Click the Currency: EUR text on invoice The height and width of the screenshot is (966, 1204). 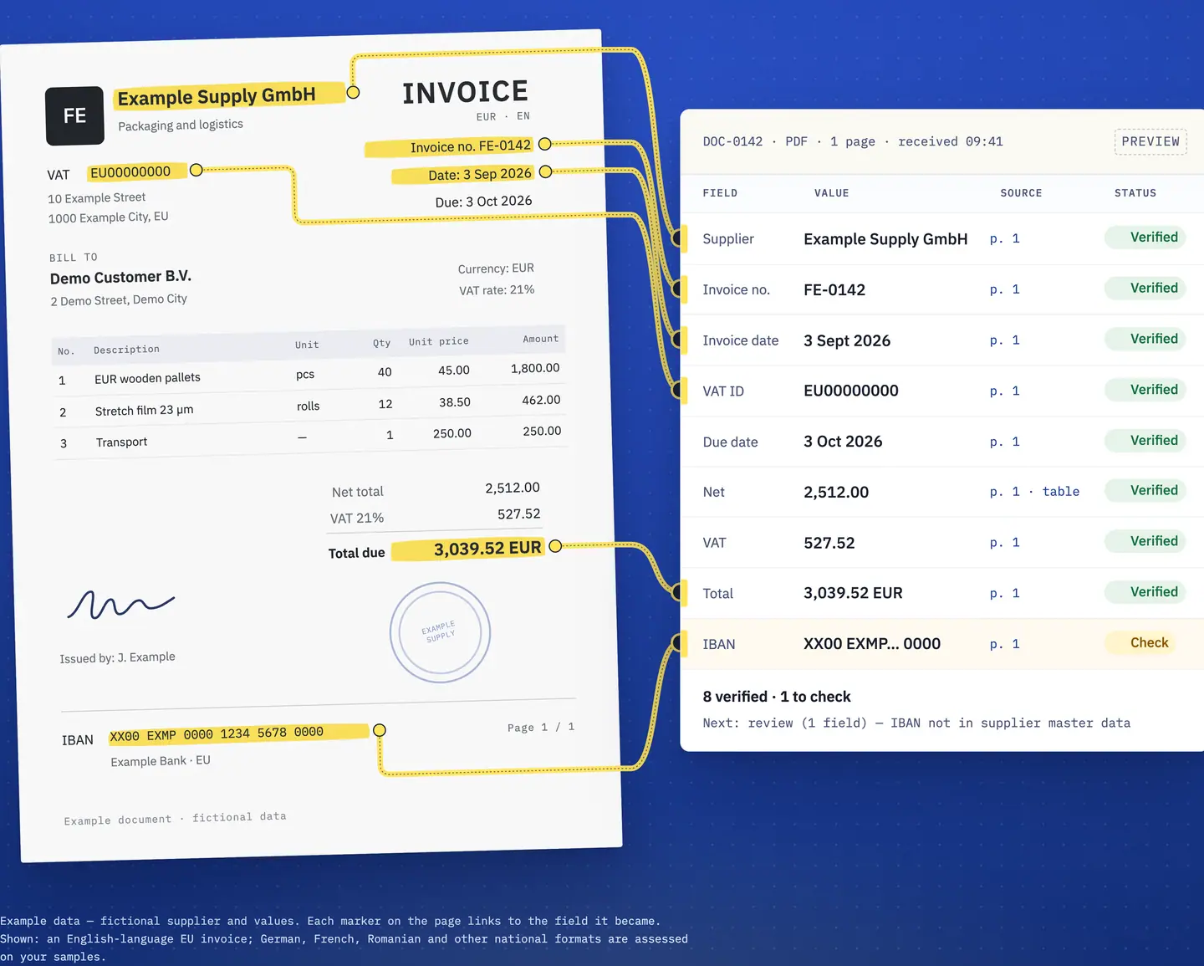pos(496,268)
